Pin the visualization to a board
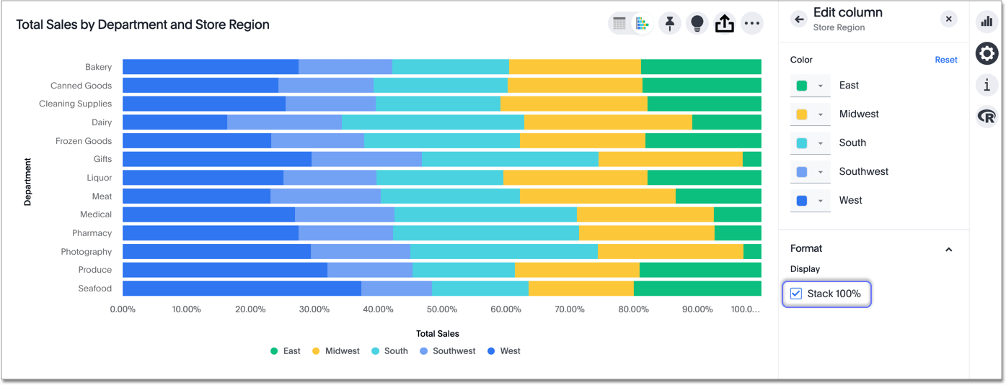Viewport: 1006px width, 385px height. pyautogui.click(x=670, y=24)
